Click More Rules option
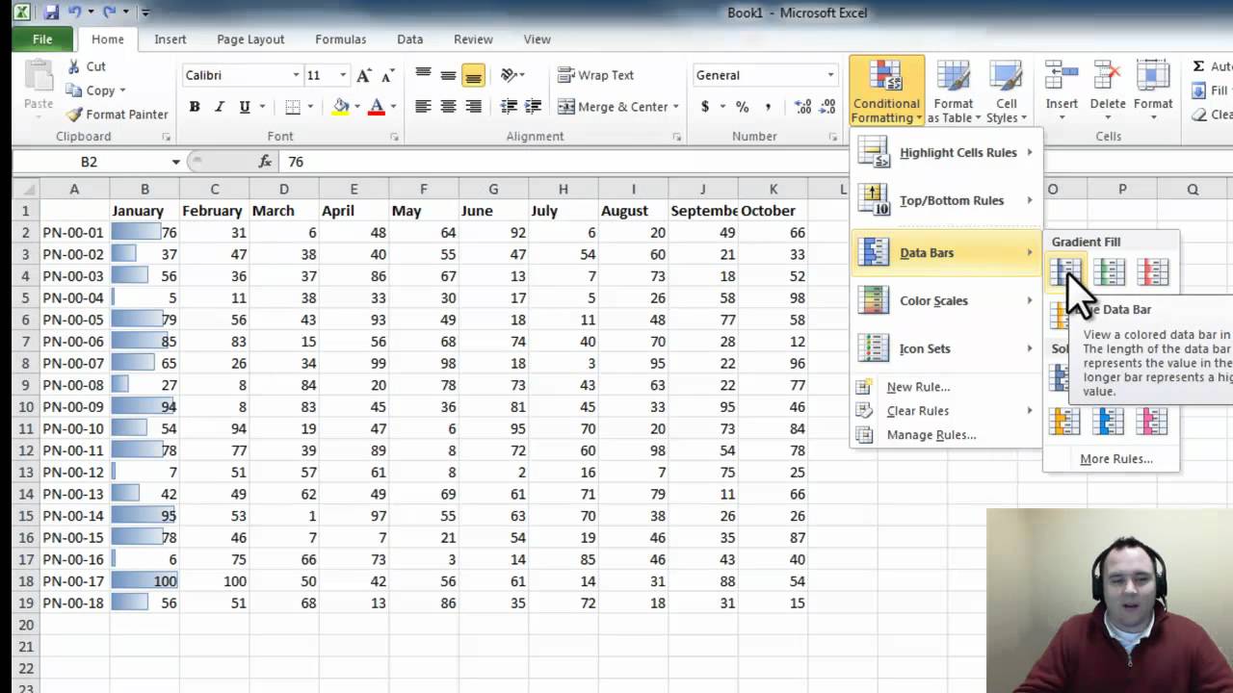Viewport: 1233px width, 693px height. pyautogui.click(x=1115, y=459)
